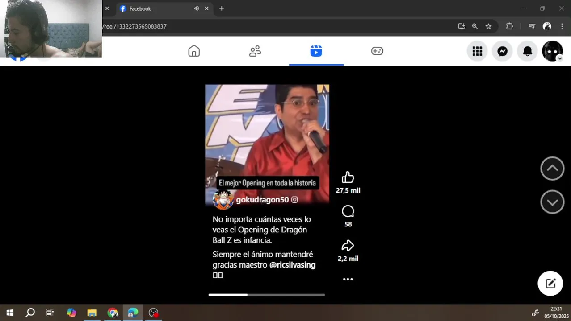The width and height of the screenshot is (571, 321).
Task: Open comments bubble on the reel
Action: pyautogui.click(x=348, y=211)
